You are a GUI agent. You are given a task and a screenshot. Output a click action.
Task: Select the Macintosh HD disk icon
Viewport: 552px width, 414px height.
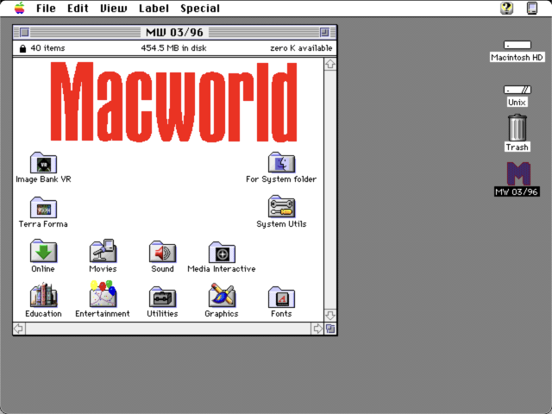tap(517, 45)
